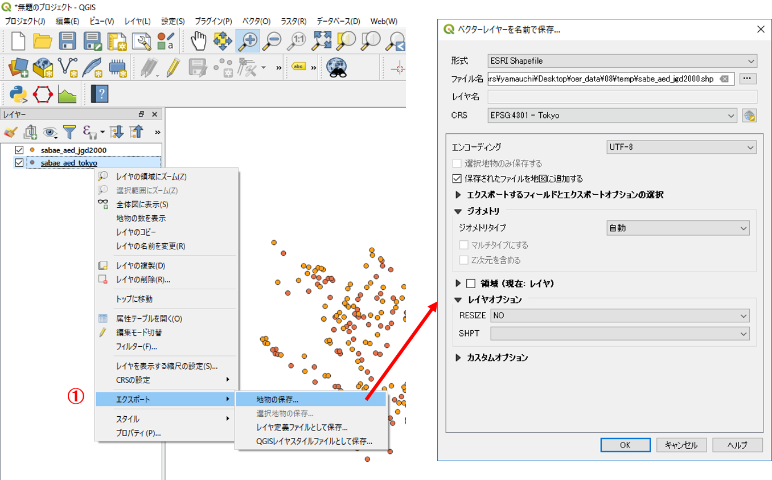Viewport: 772px width, 480px height.
Task: Select the Zoom In magnifier tool
Action: pyautogui.click(x=248, y=41)
